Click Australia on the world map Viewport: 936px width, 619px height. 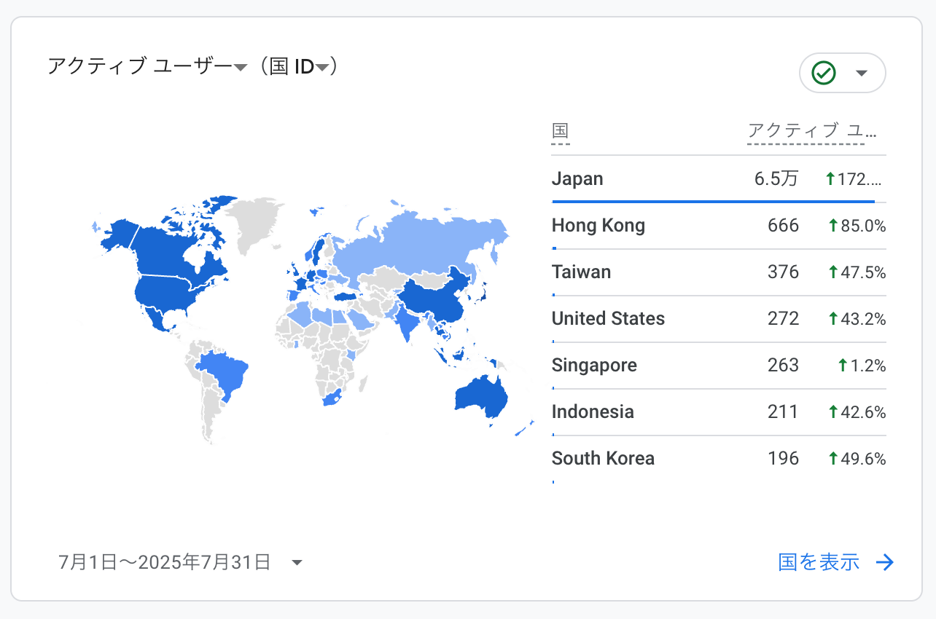[x=482, y=397]
